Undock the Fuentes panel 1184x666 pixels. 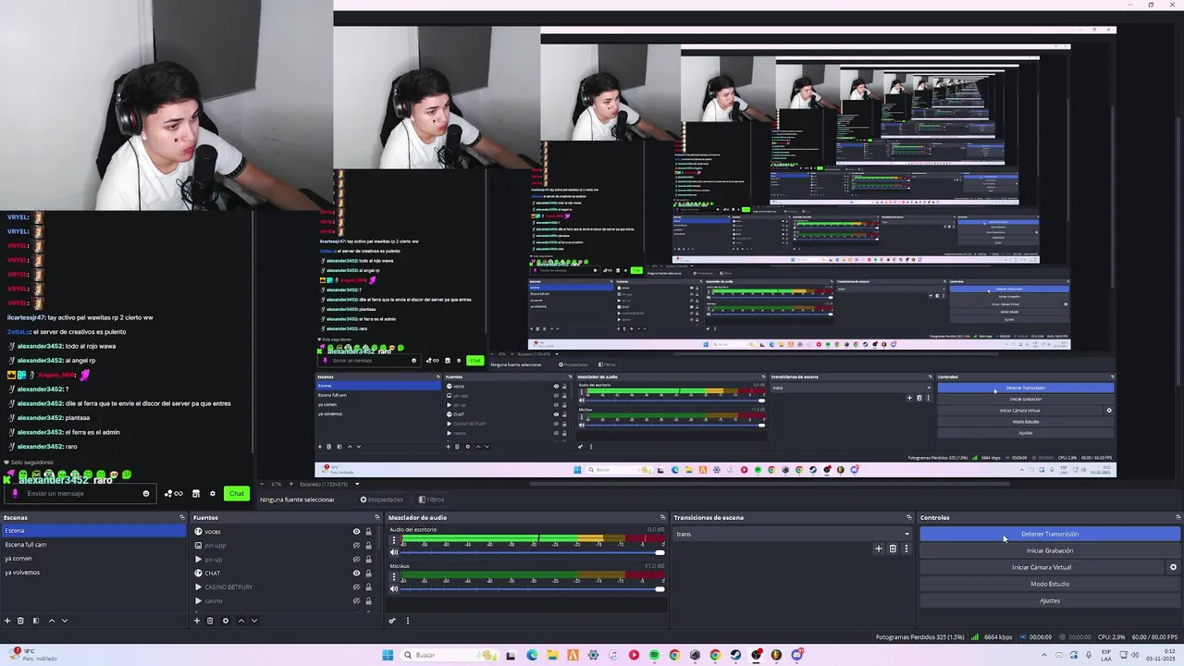(x=376, y=517)
